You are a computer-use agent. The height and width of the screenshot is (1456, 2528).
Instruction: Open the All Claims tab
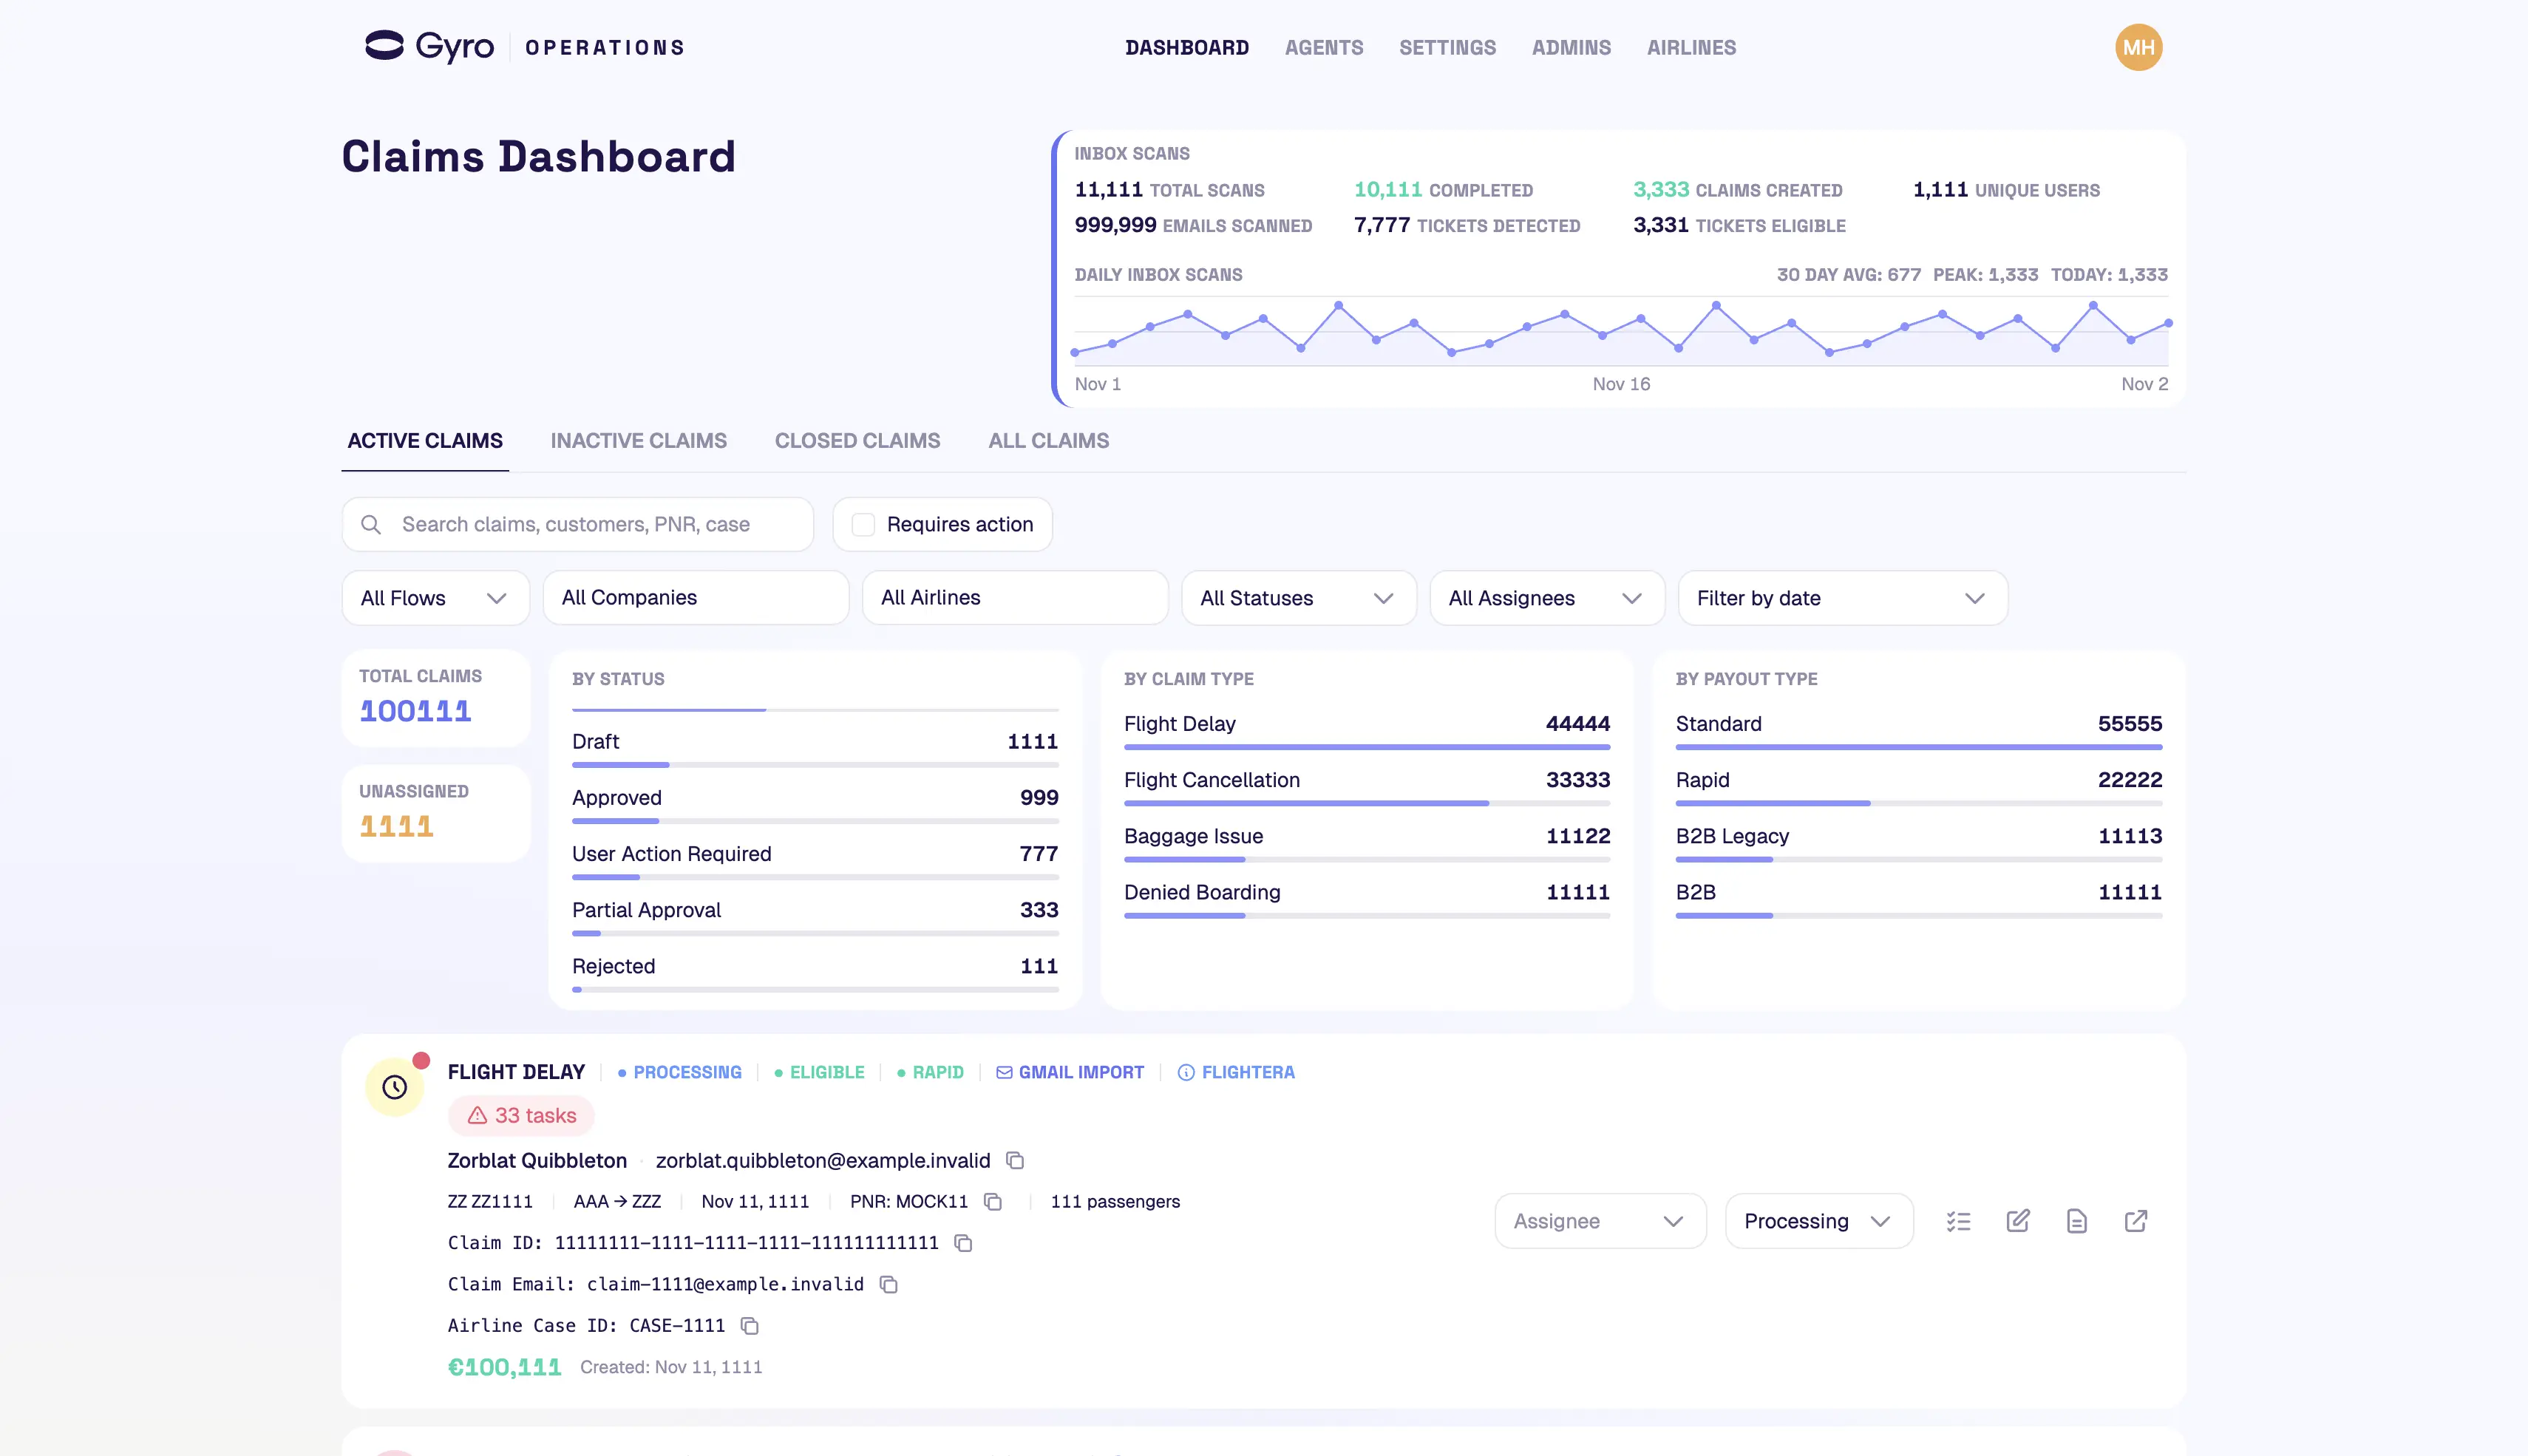coord(1049,441)
